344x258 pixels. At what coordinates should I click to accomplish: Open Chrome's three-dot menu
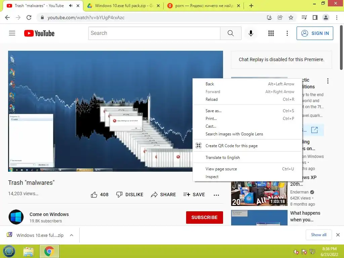(x=337, y=17)
